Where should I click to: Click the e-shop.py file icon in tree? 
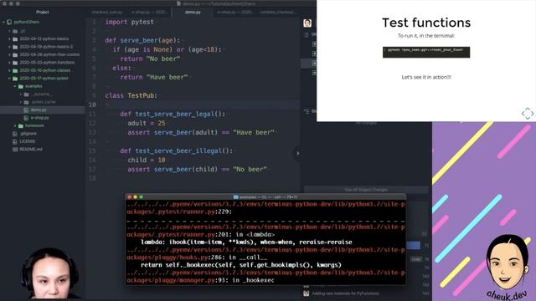click(x=26, y=118)
